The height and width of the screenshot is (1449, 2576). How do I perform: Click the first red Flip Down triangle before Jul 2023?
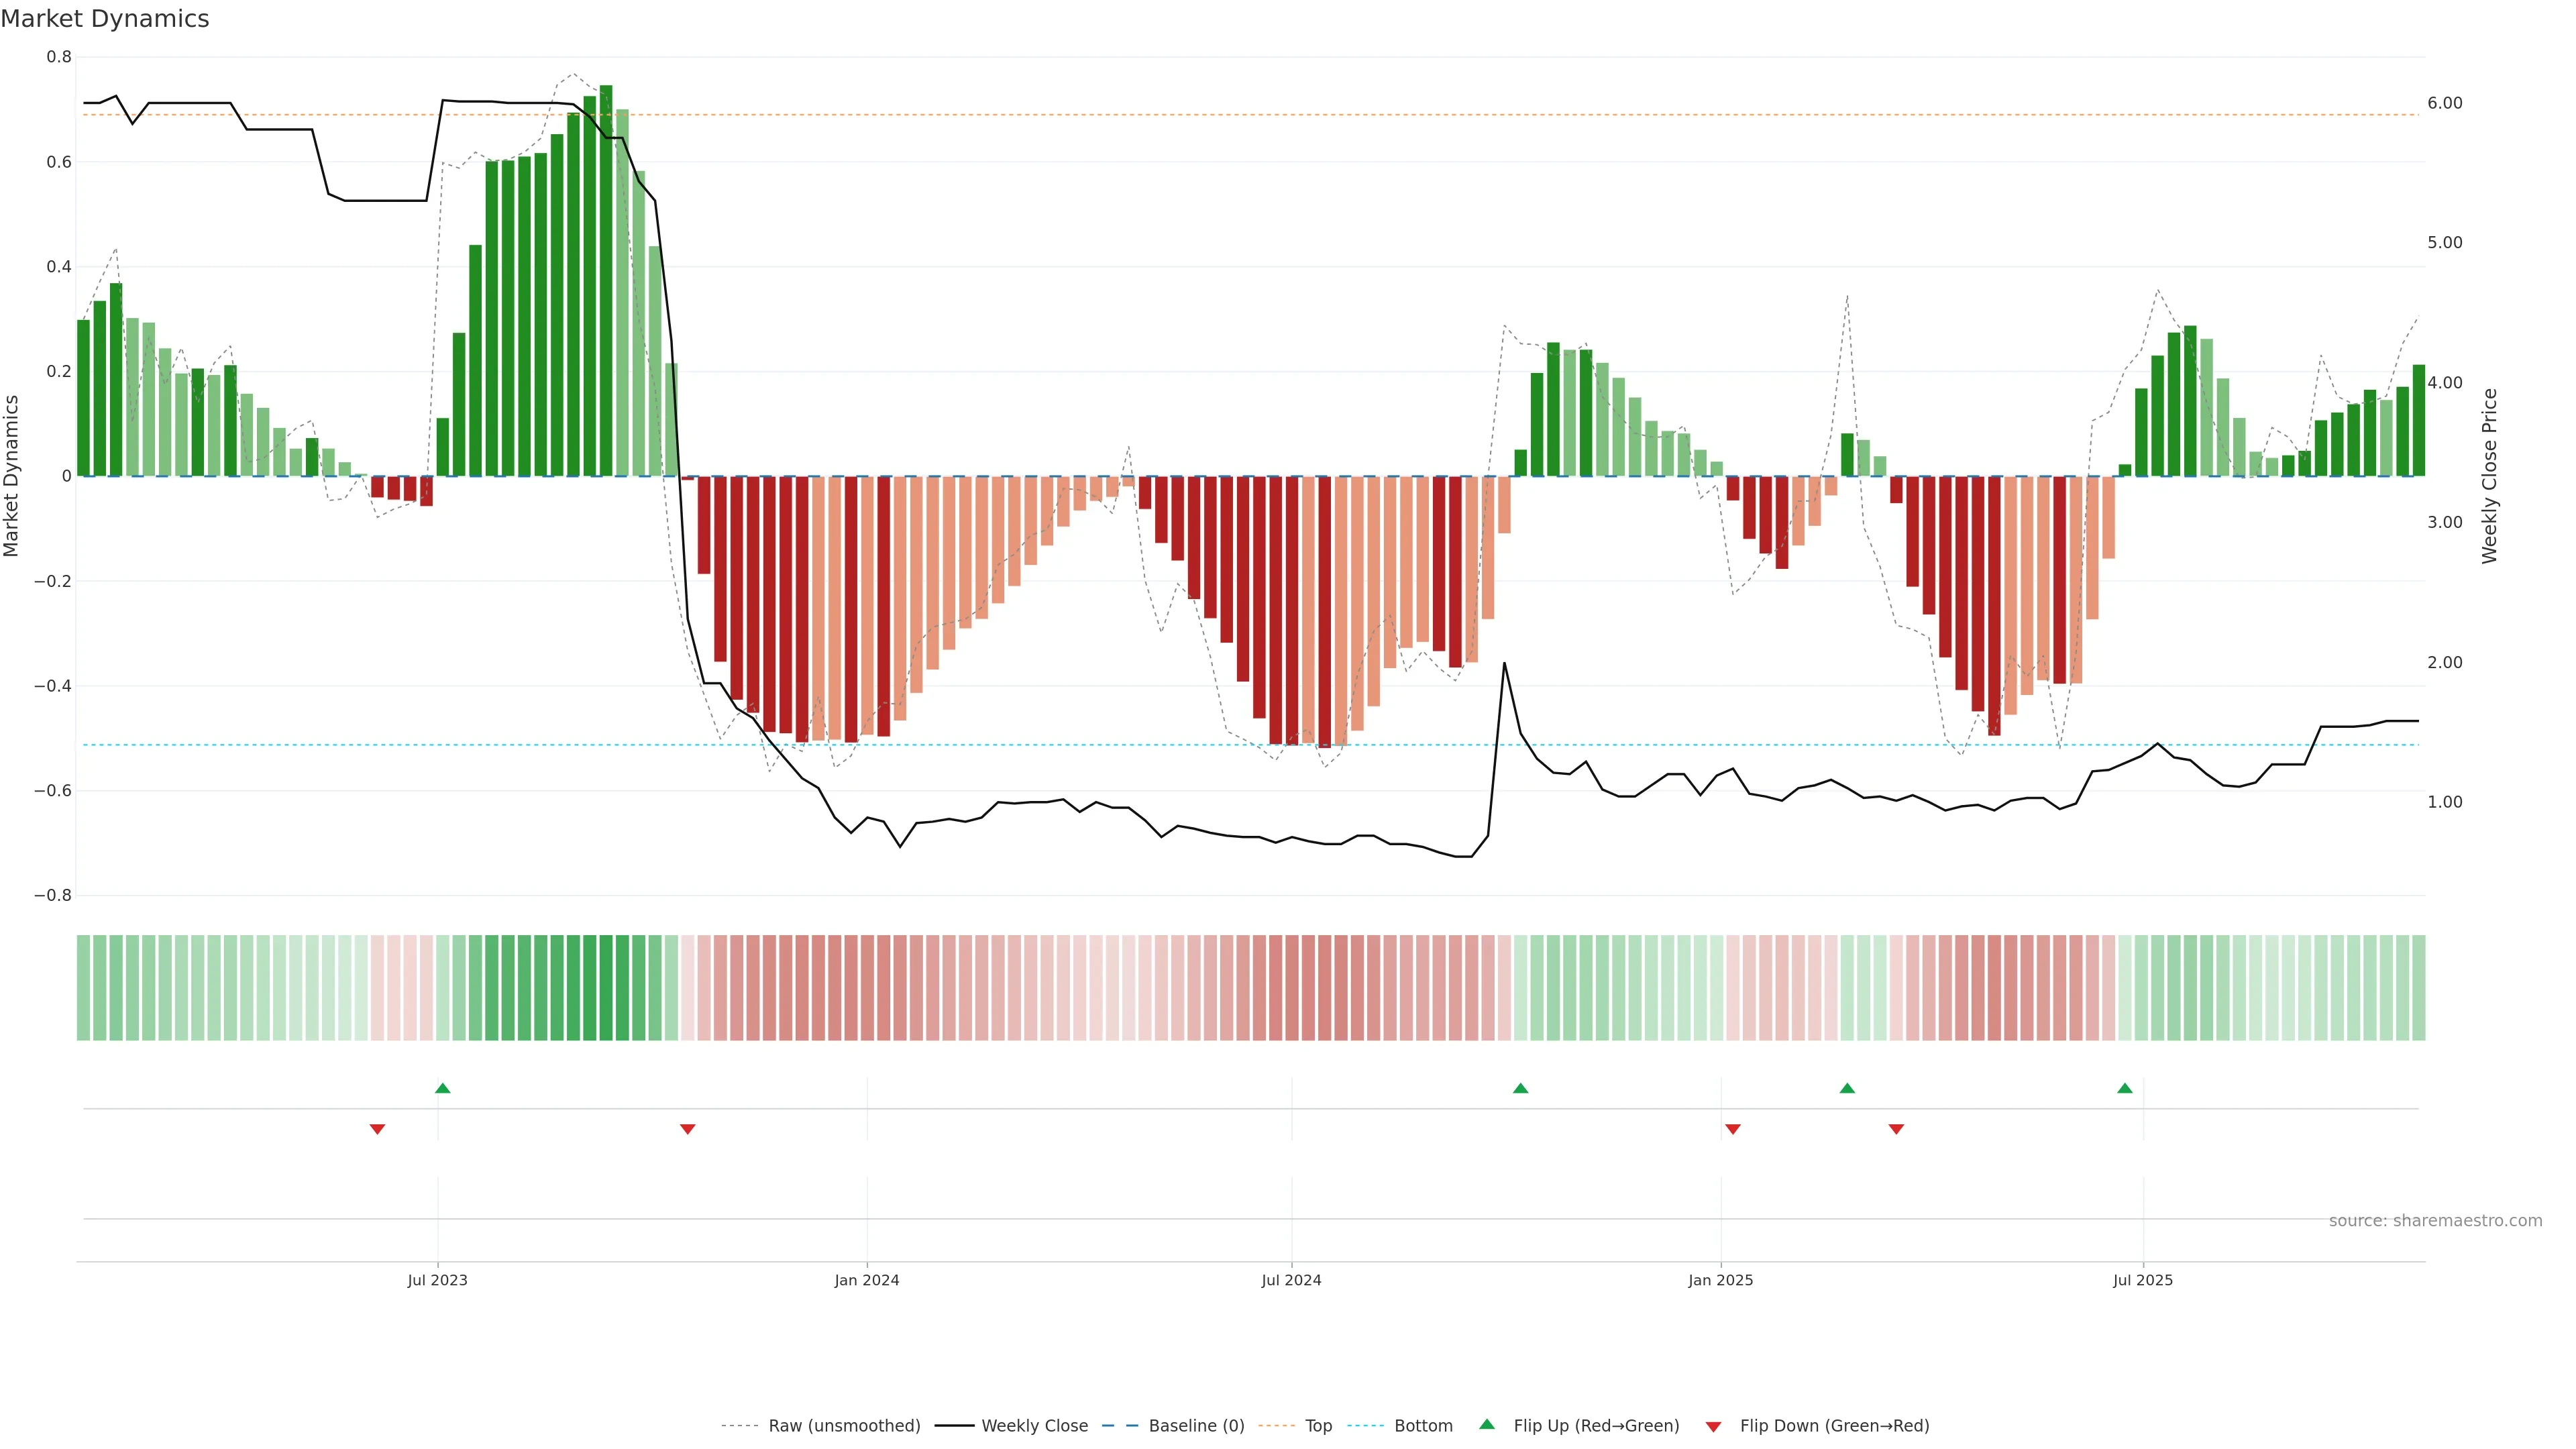(377, 1129)
